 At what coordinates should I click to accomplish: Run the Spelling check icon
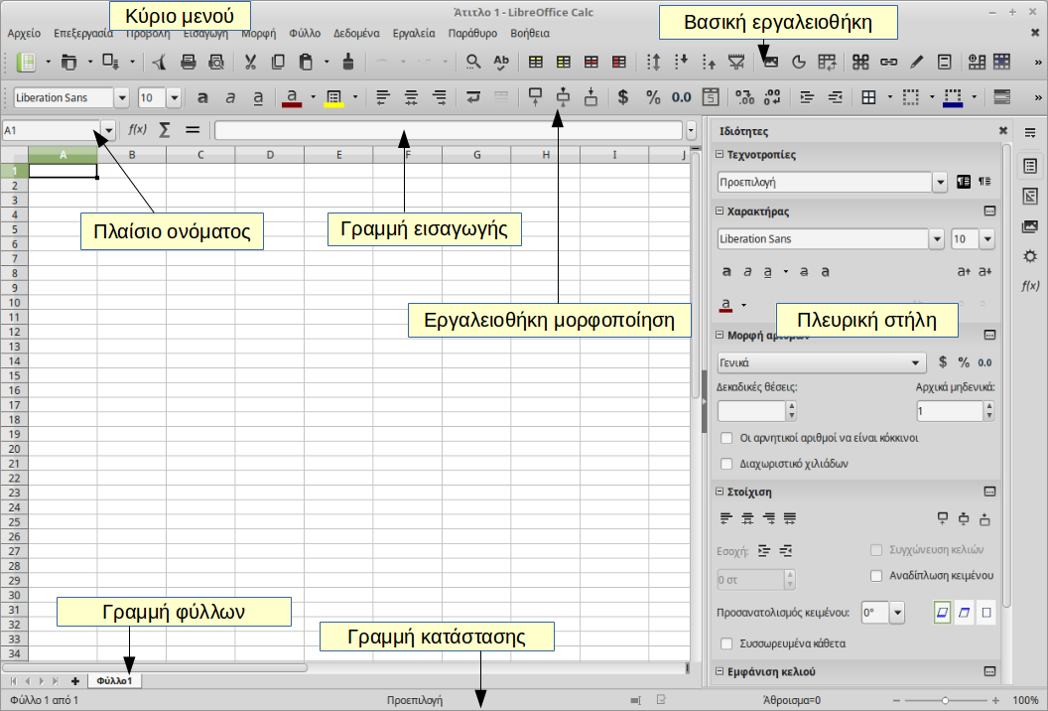click(500, 63)
